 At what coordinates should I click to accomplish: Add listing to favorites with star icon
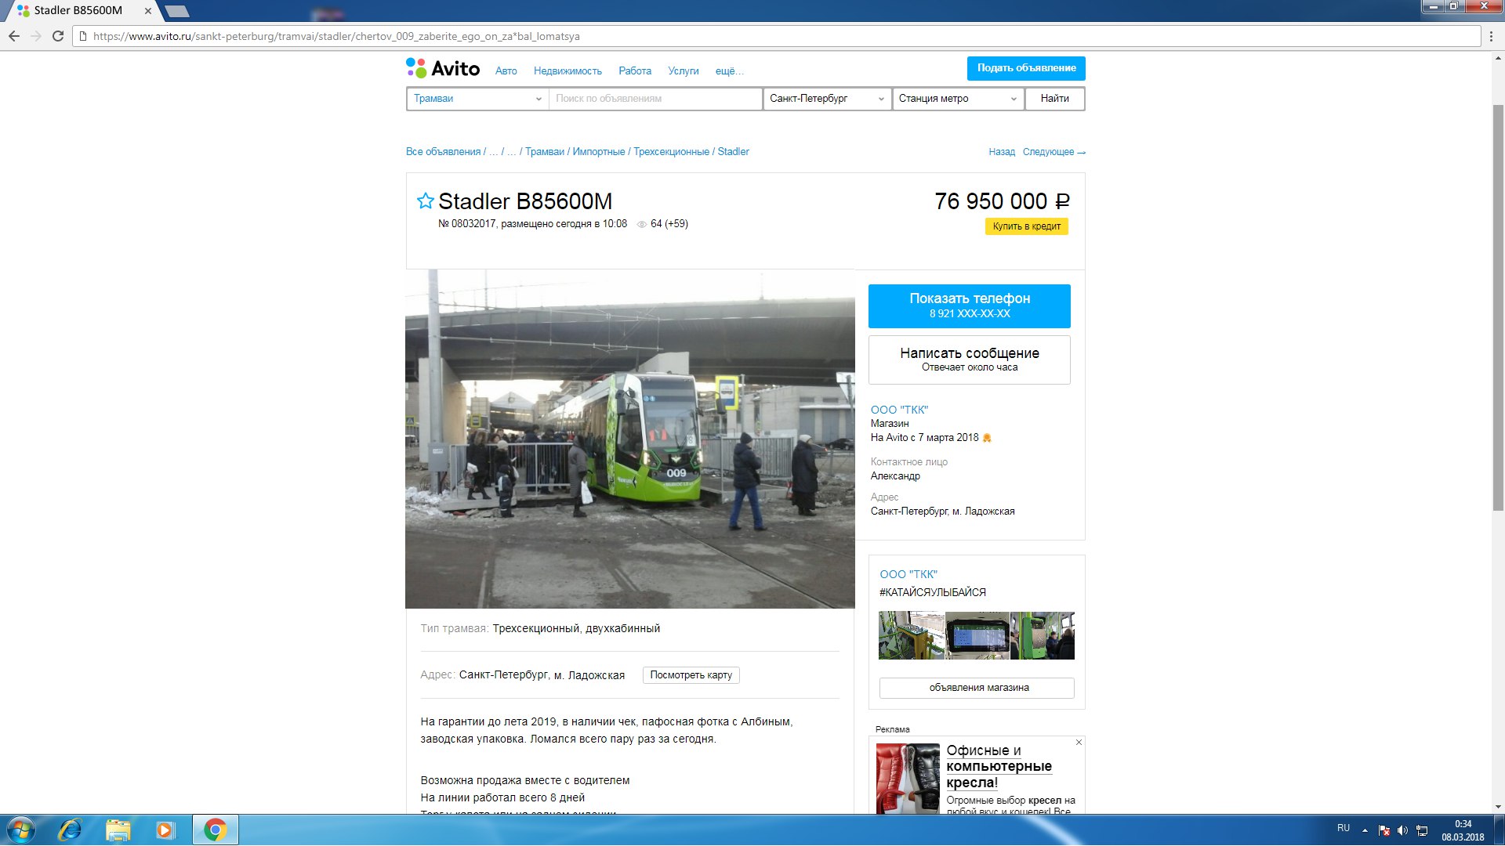pyautogui.click(x=425, y=201)
